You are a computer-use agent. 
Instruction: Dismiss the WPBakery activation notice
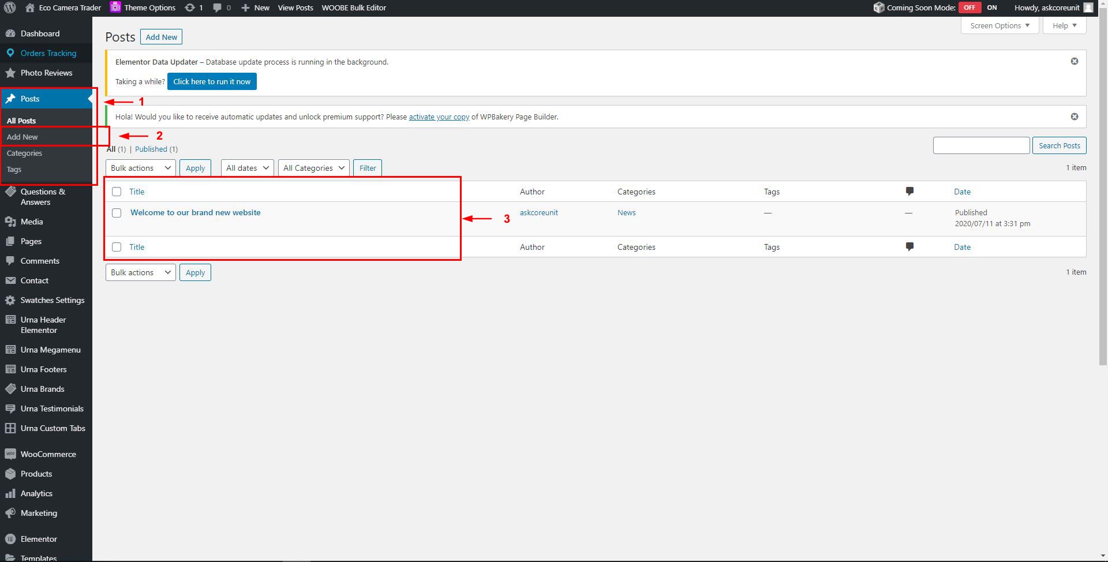click(x=1074, y=117)
